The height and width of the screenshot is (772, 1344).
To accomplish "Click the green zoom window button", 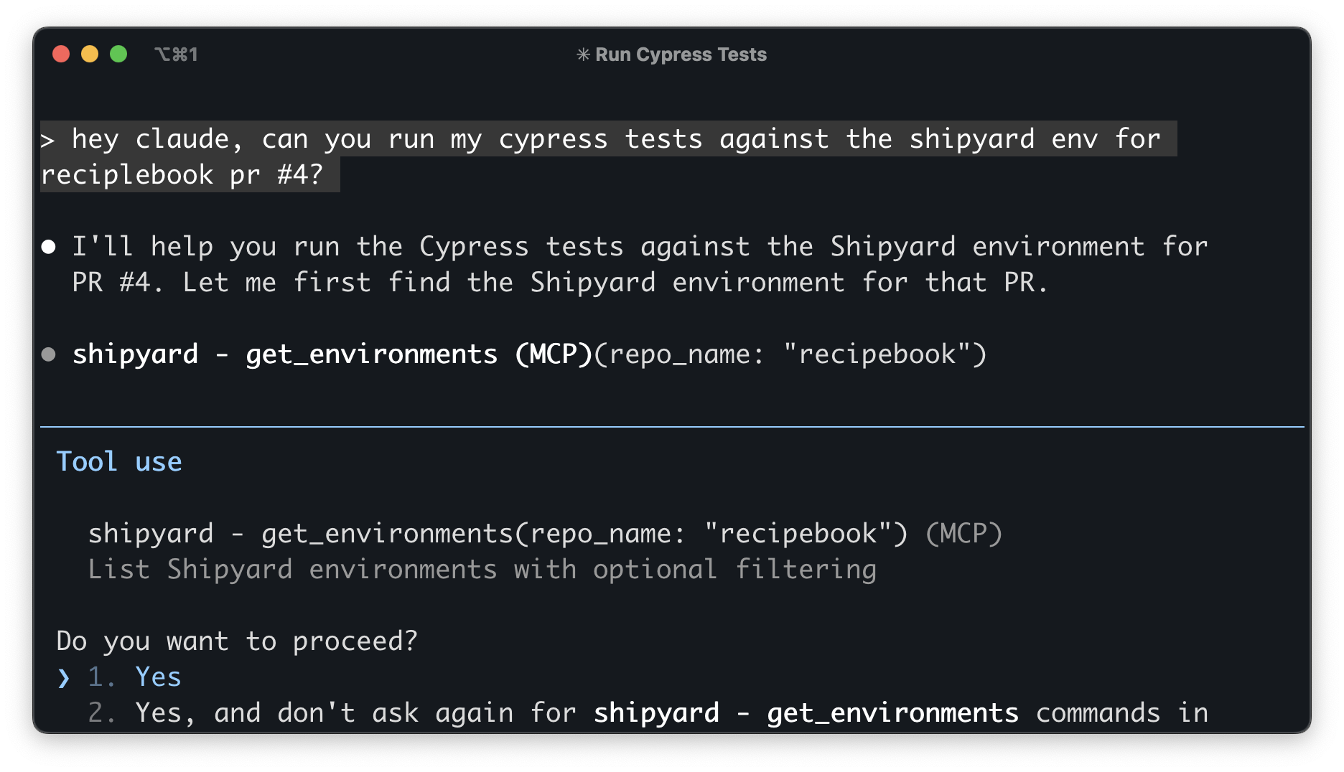I will click(118, 55).
